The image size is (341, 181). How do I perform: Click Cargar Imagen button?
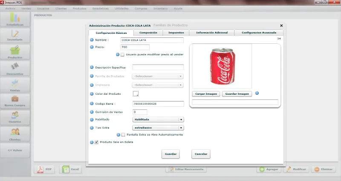(x=206, y=94)
